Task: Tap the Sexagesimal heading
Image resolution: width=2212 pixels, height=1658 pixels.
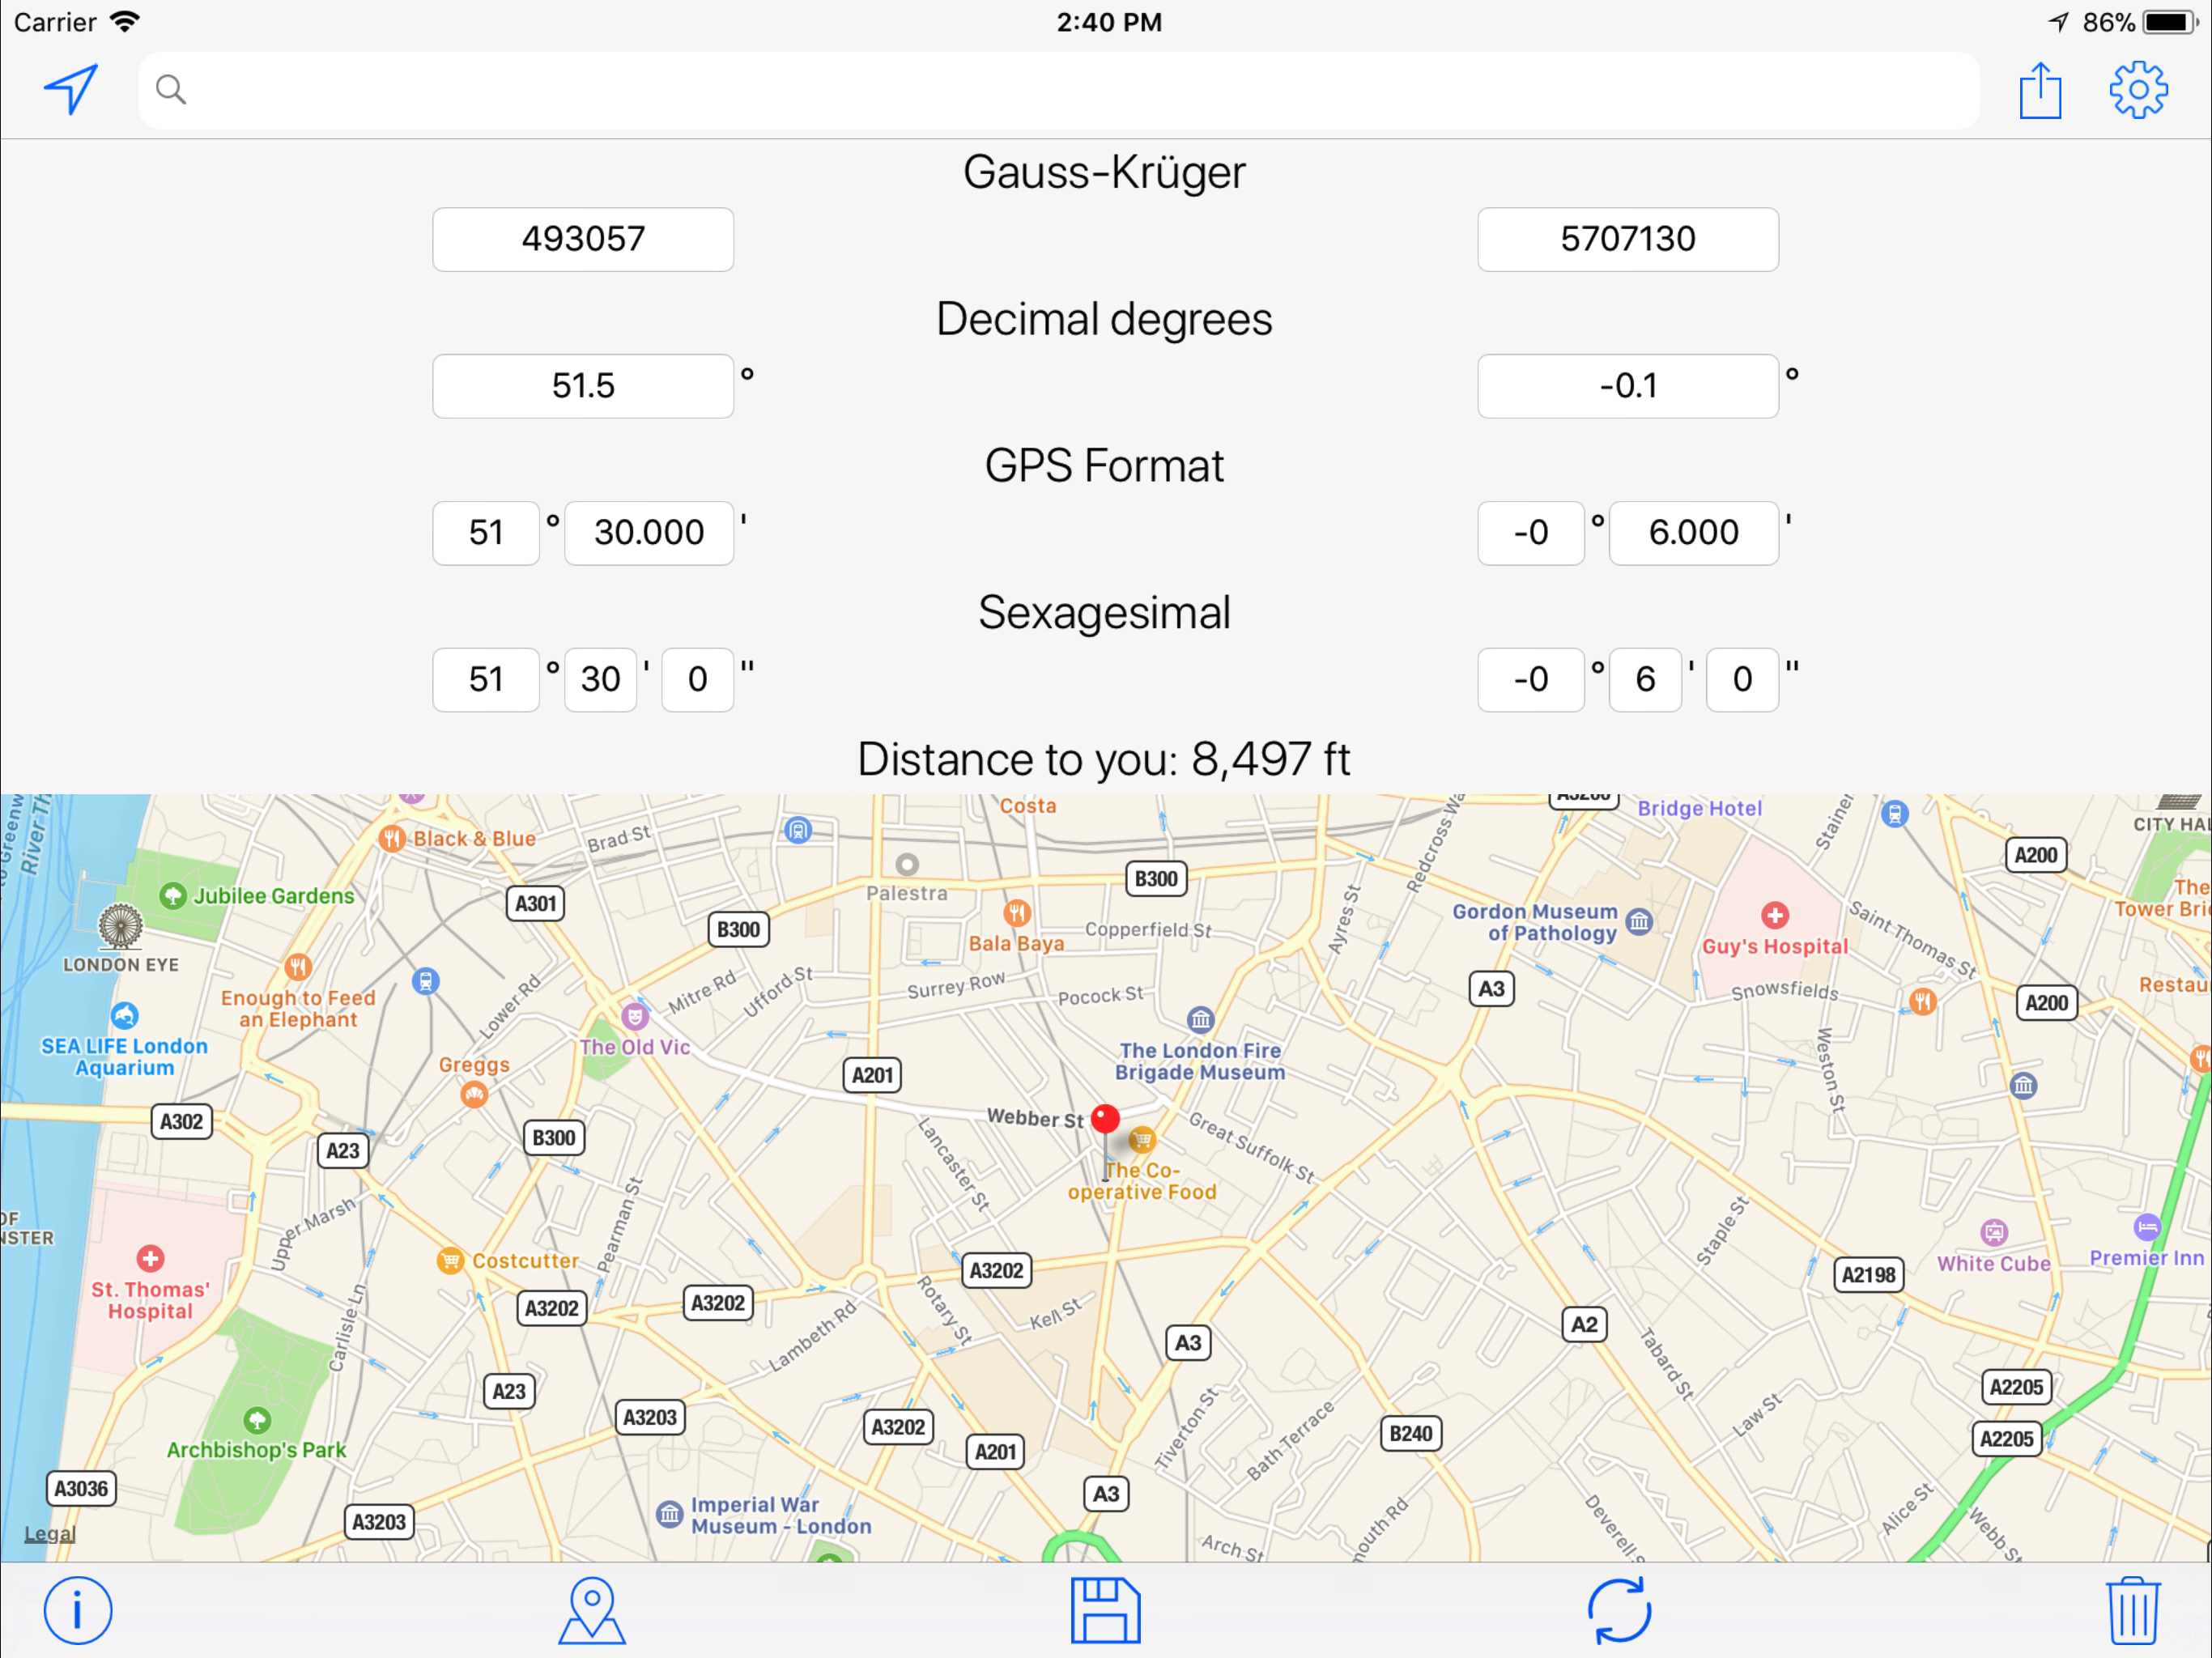Action: [x=1104, y=613]
